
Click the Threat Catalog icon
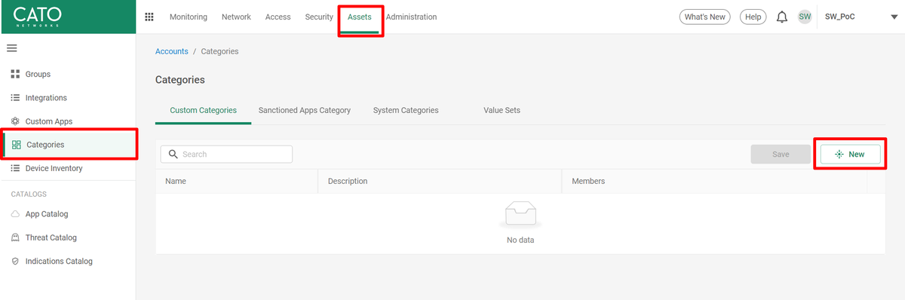click(15, 237)
